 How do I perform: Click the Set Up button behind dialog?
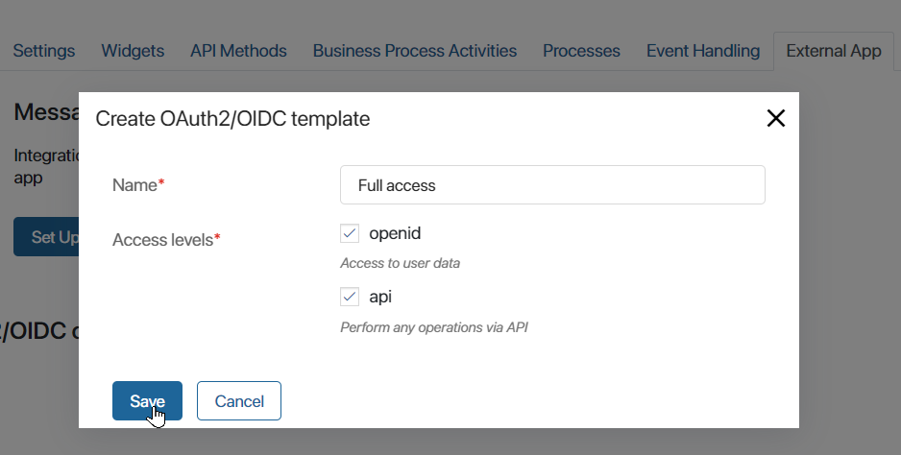pos(46,237)
